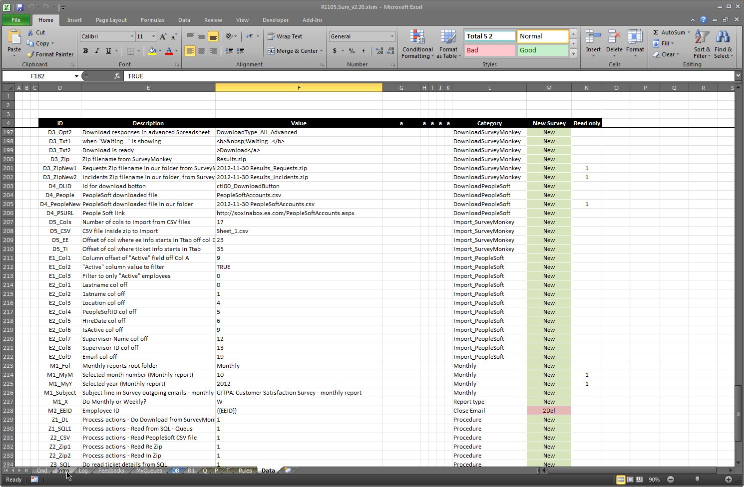Toggle Wrap Text on the cell
The image size is (744, 487).
(x=285, y=36)
